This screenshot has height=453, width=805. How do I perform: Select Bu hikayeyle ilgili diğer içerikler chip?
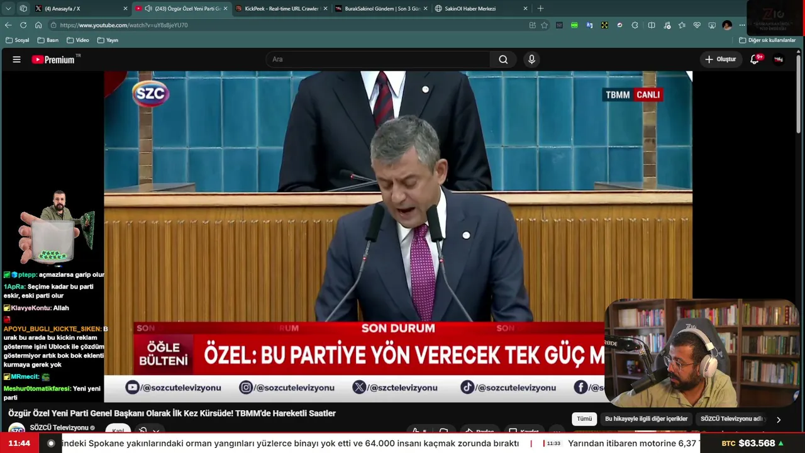(646, 419)
